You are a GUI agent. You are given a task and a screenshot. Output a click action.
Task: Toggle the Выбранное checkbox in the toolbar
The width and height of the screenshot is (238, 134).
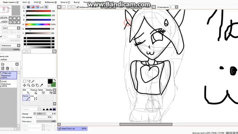(78, 7)
